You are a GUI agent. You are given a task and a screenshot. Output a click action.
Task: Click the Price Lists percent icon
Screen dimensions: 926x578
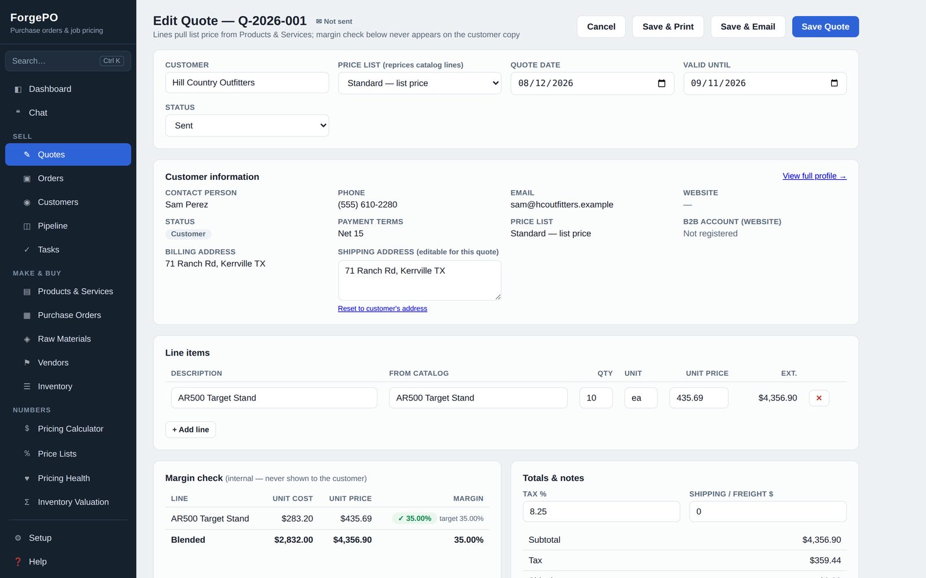pyautogui.click(x=27, y=454)
